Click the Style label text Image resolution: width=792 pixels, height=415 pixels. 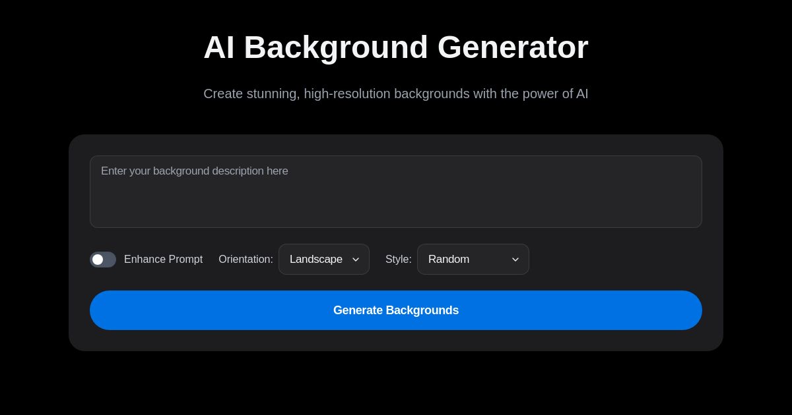399,260
